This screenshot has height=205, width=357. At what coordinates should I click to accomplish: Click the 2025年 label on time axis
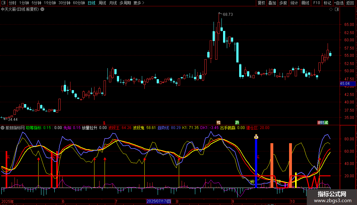click(8, 201)
